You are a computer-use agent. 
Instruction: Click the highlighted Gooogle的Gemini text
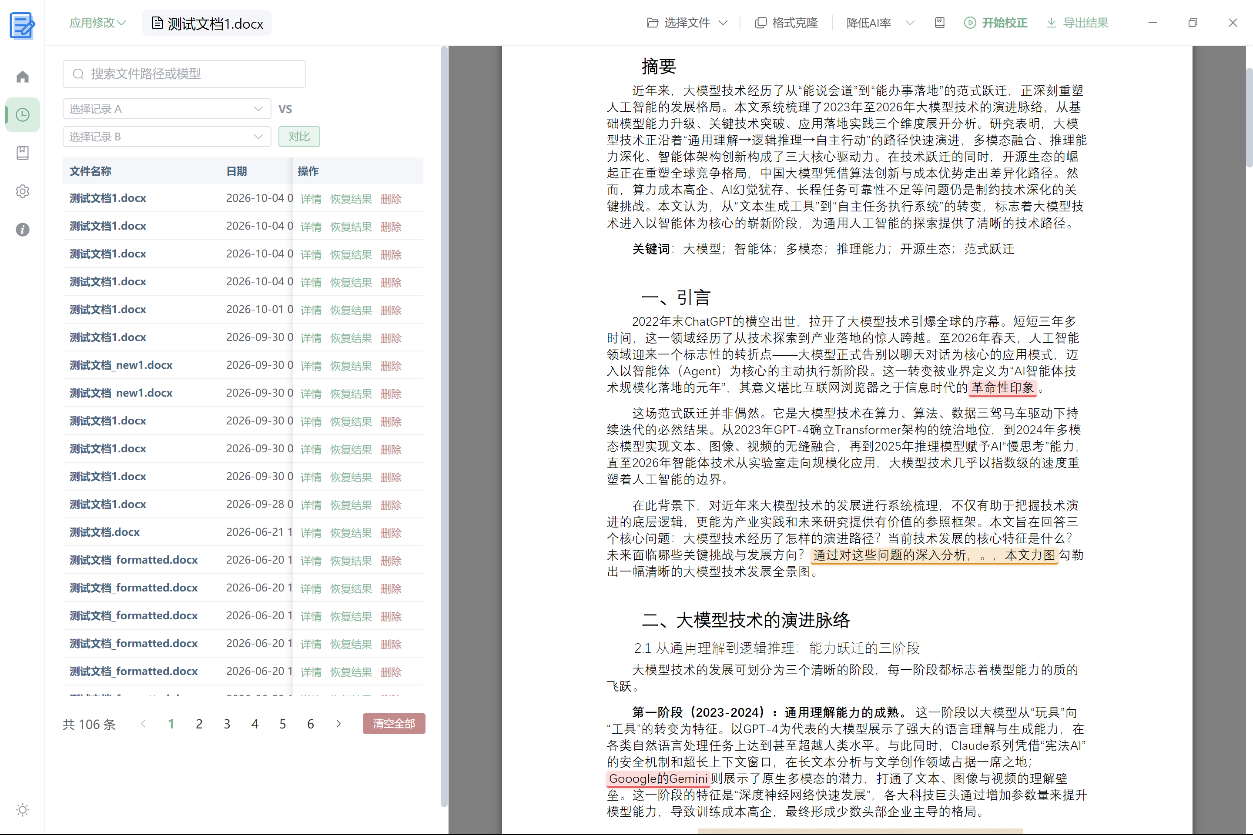[658, 778]
